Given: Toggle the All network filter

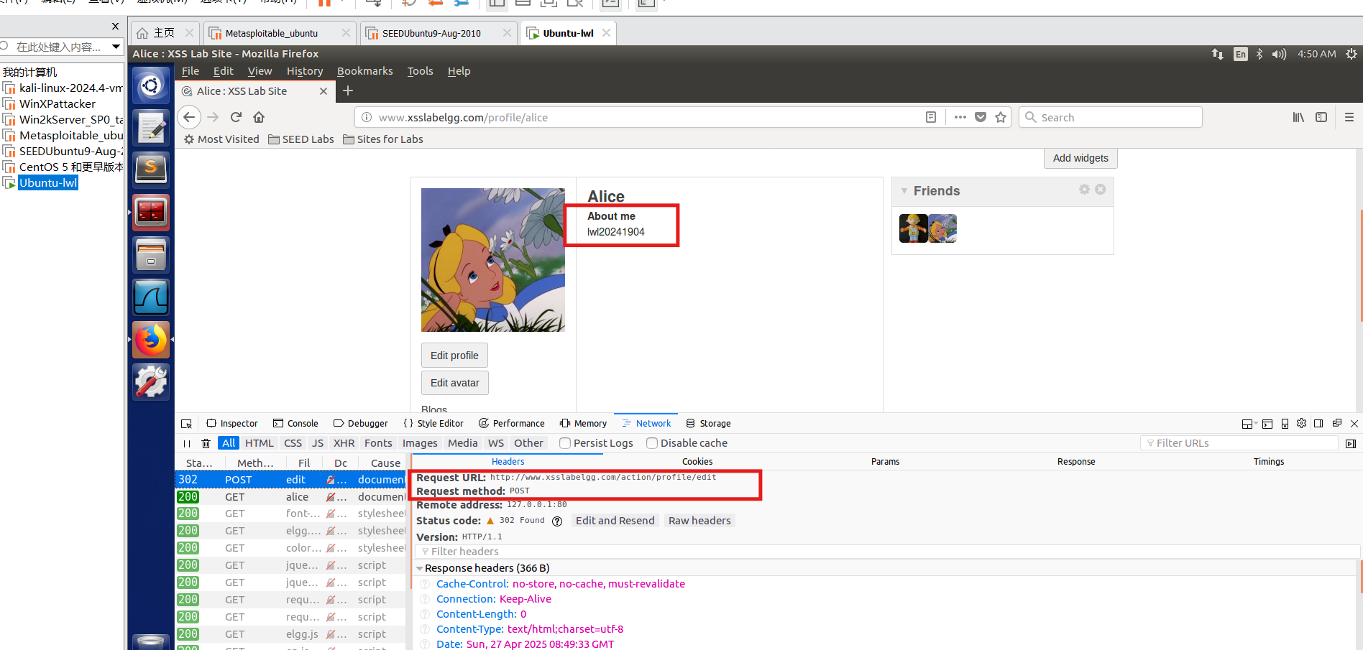Looking at the screenshot, I should coord(229,443).
